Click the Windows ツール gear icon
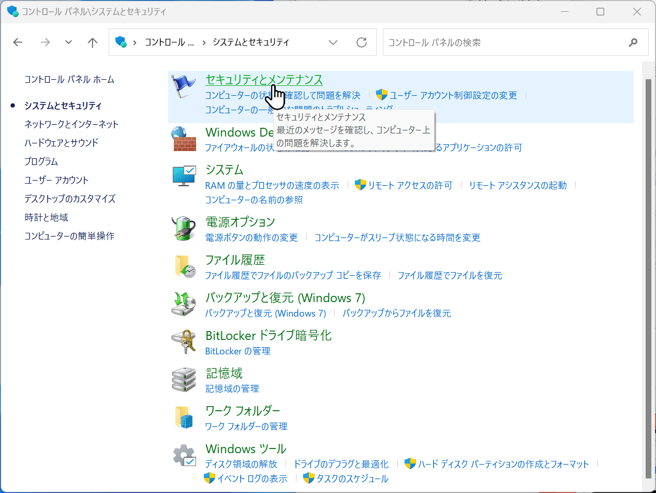This screenshot has width=656, height=493. [184, 455]
